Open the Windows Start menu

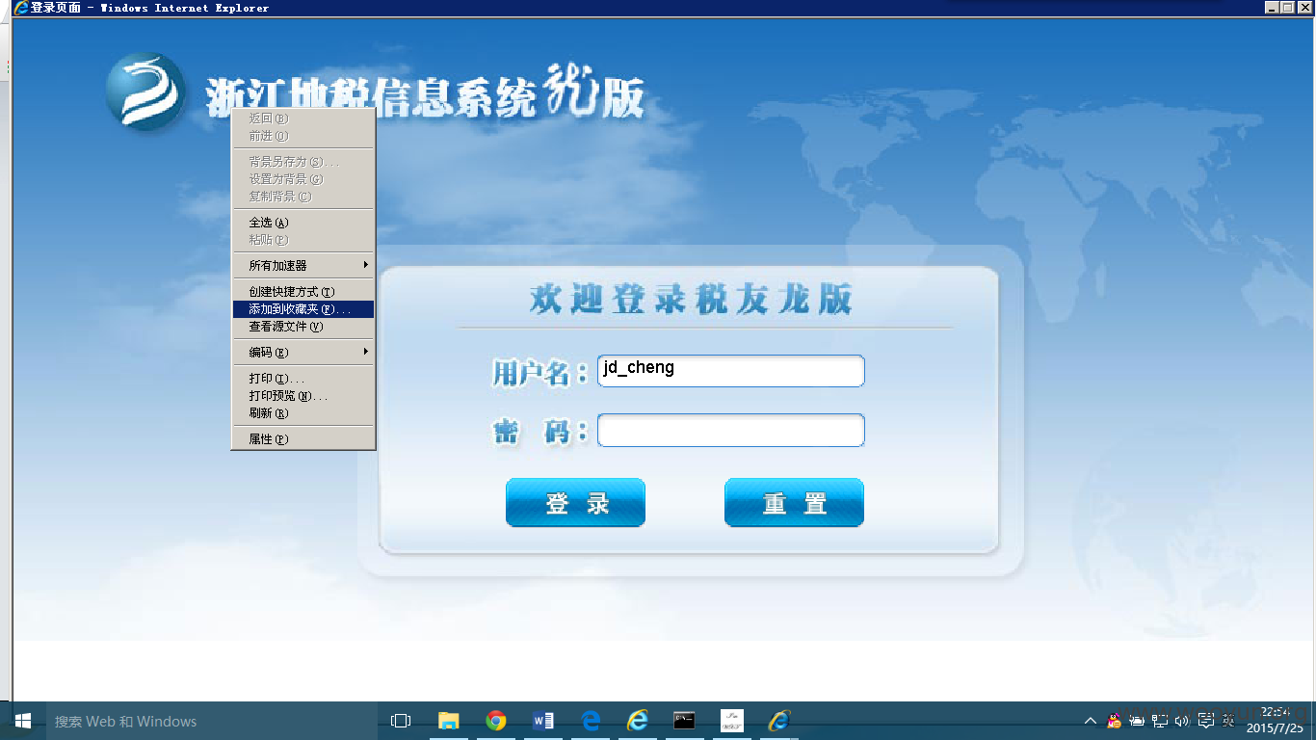23,721
